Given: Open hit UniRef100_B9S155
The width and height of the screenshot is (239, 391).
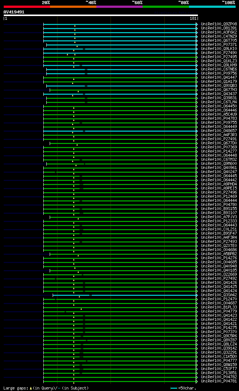Looking at the screenshot, I should [219, 209].
